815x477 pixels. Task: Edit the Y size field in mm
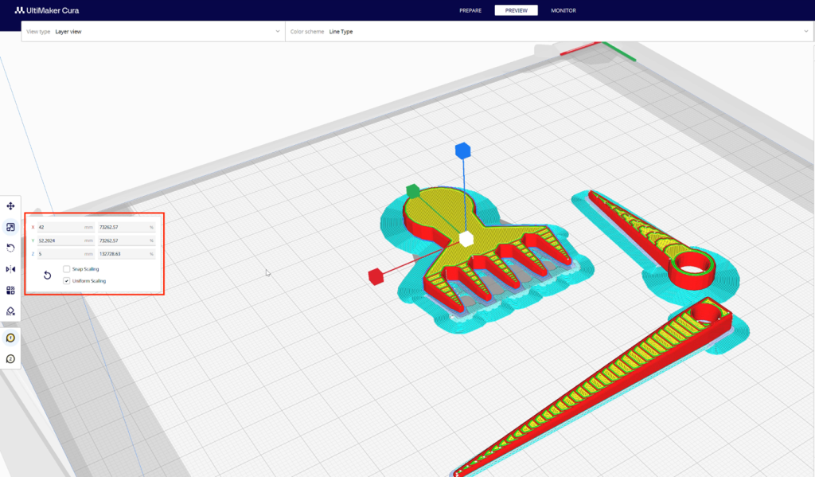[x=65, y=240]
